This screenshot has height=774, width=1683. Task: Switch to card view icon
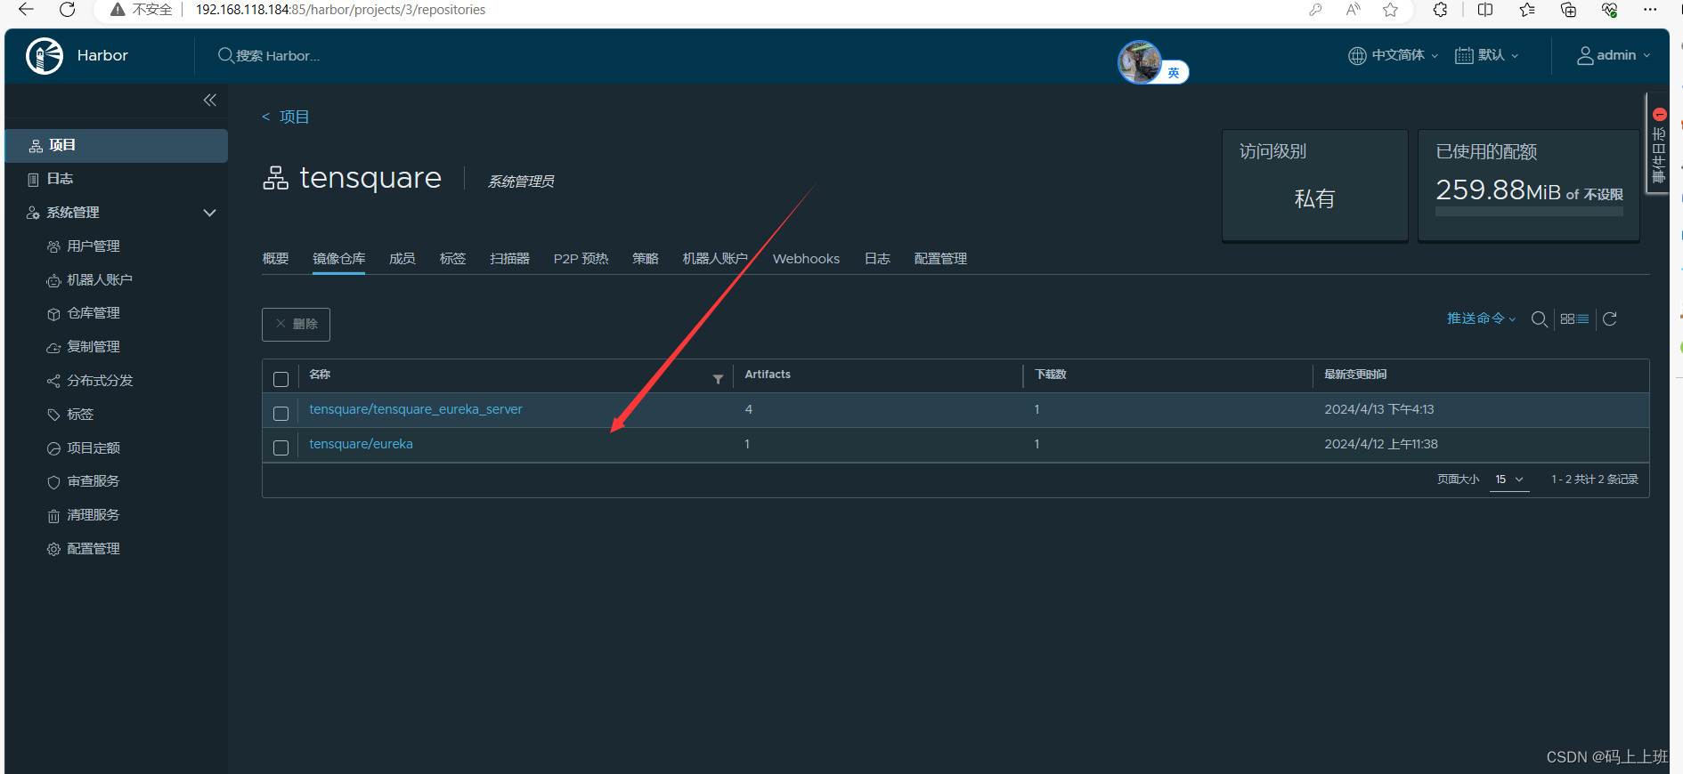click(1567, 318)
